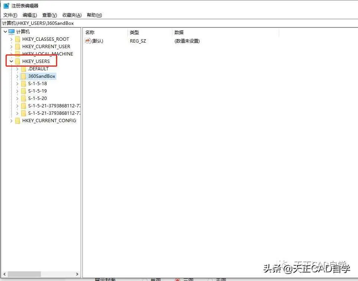Collapse the Computer root node

pyautogui.click(x=5, y=32)
